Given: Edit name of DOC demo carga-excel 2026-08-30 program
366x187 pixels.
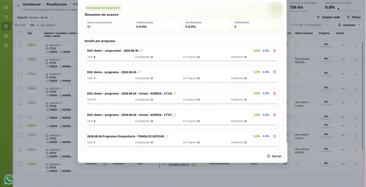Looking at the screenshot, I should point(141,51).
